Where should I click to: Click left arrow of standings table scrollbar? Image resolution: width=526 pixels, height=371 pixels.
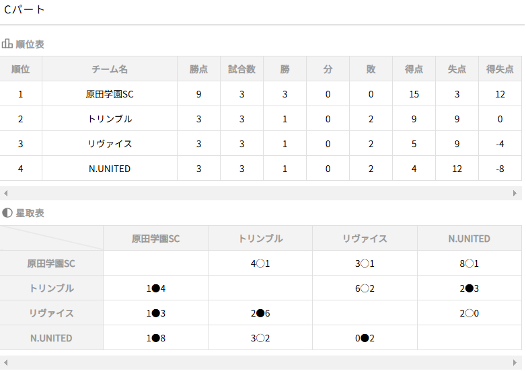coord(5,194)
